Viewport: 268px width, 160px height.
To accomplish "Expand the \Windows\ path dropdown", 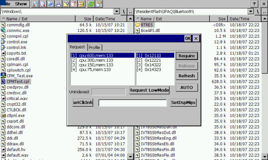I will 117,12.
